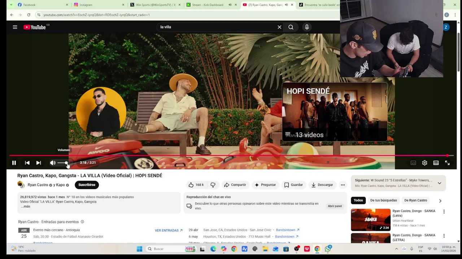Open options for SANKA (LETRA) second video
The width and height of the screenshot is (462, 259).
[444, 236]
